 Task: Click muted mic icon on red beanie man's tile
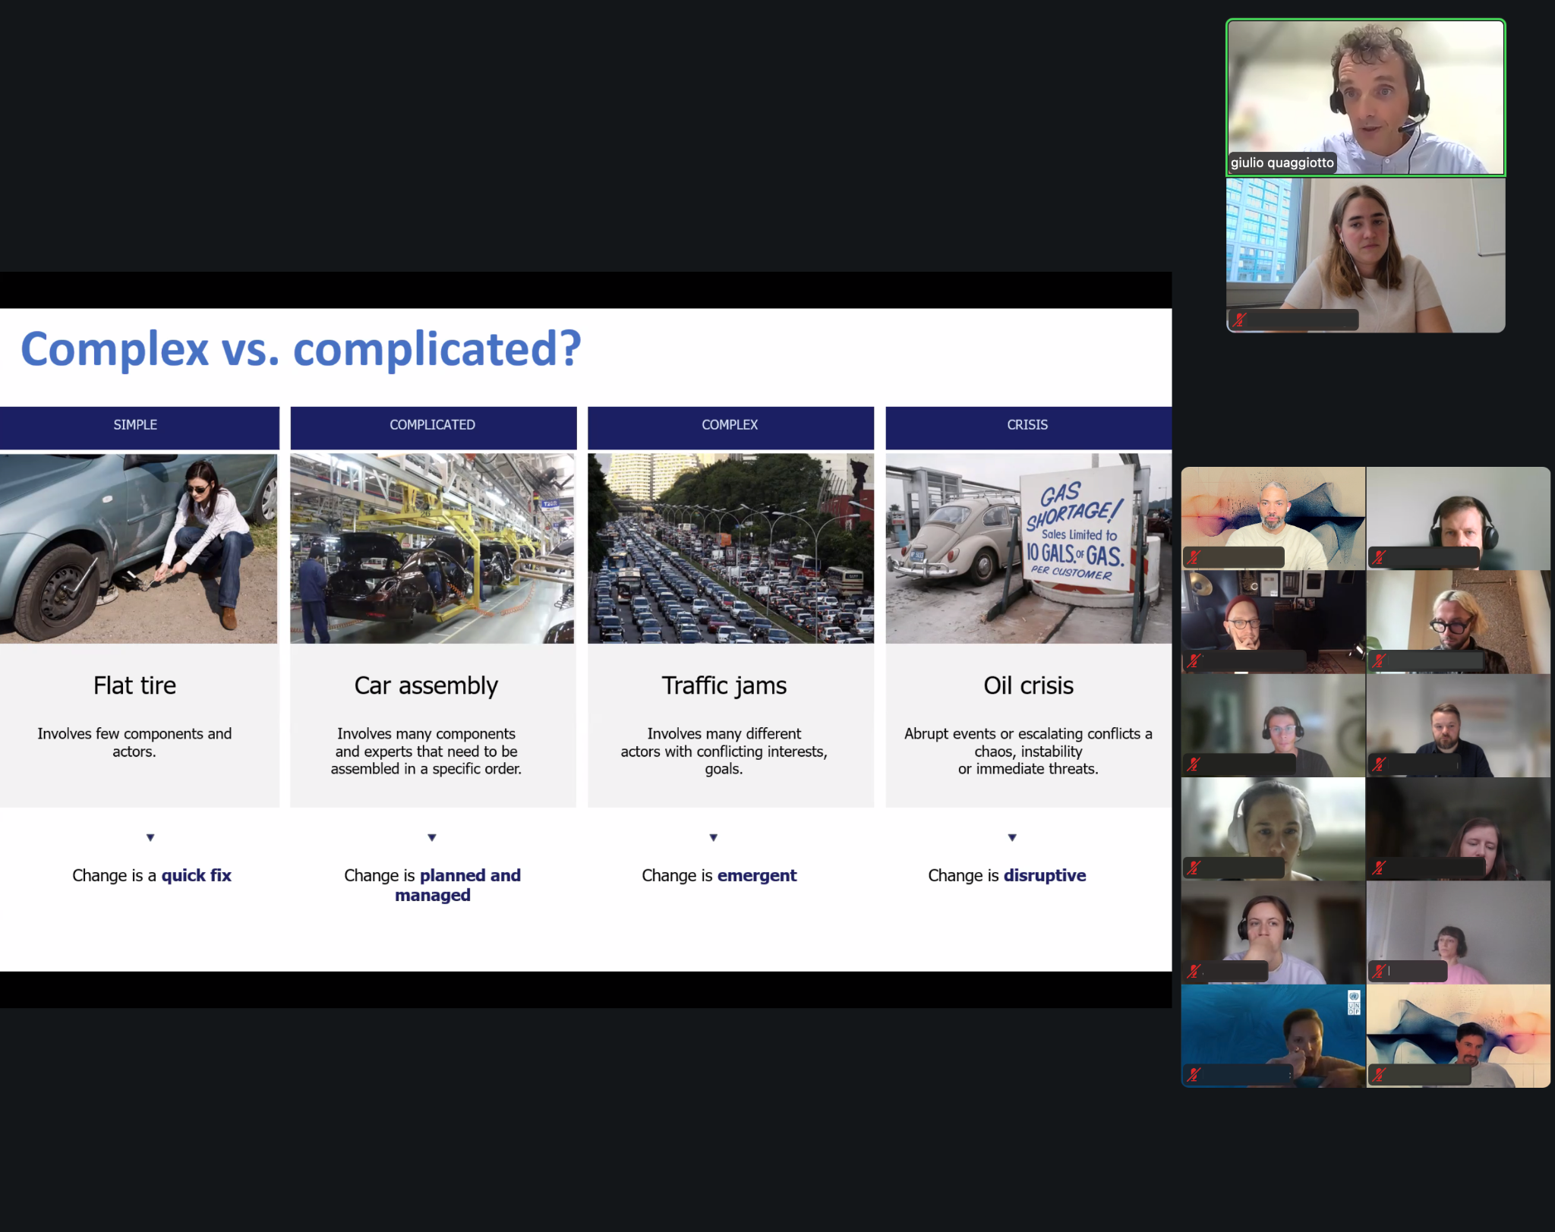(1194, 661)
